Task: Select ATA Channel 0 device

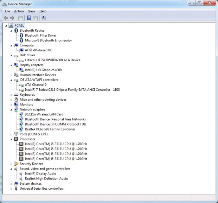Action: coord(36,85)
